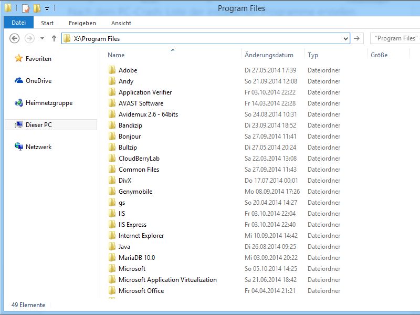Select the AVAST Software folder icon
The width and height of the screenshot is (420, 315).
(112, 103)
